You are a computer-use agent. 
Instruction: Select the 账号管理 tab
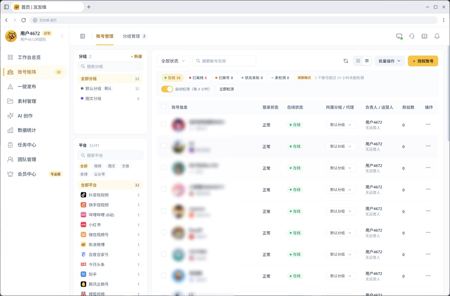click(105, 36)
